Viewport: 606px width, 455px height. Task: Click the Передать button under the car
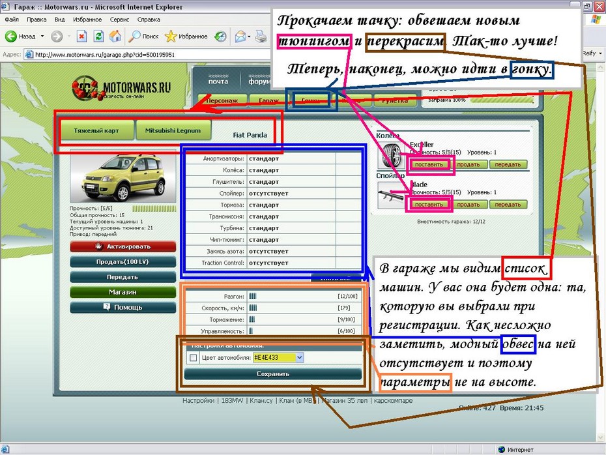point(123,277)
